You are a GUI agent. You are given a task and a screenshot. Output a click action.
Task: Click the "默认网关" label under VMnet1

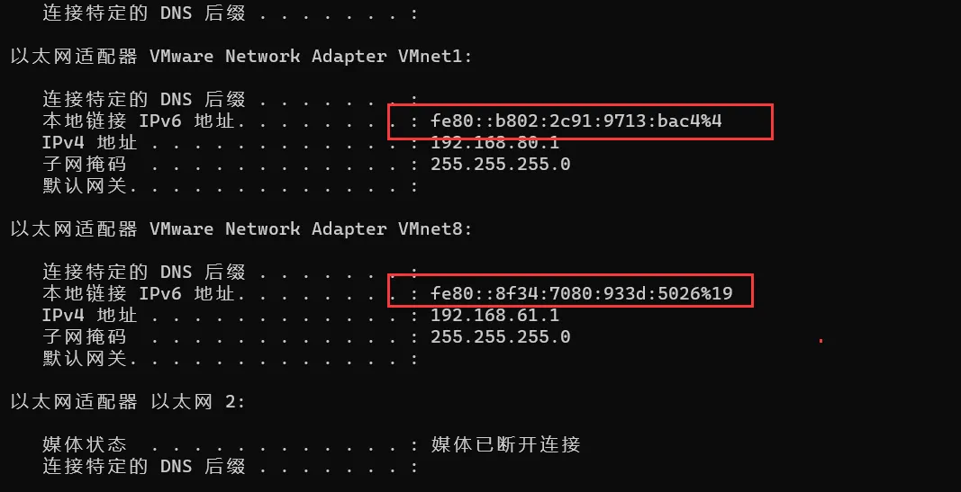pos(85,186)
